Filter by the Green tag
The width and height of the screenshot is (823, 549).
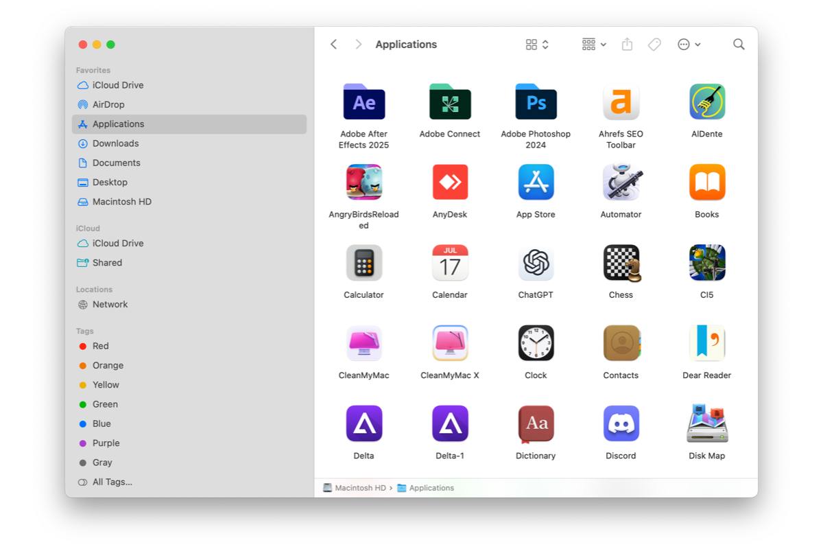(189, 404)
